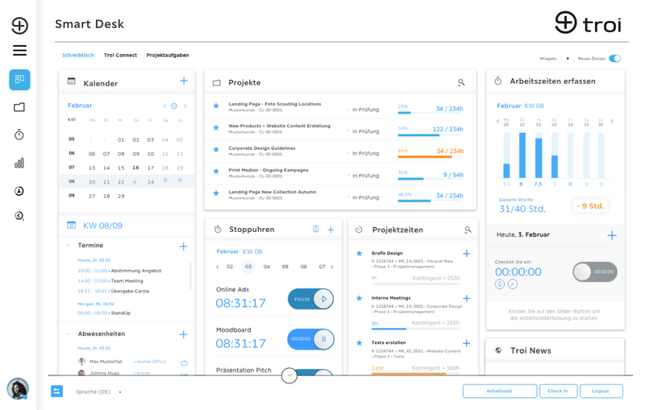The width and height of the screenshot is (645, 410).
Task: Add entry for Heute, 3. Februar
Action: (x=612, y=235)
